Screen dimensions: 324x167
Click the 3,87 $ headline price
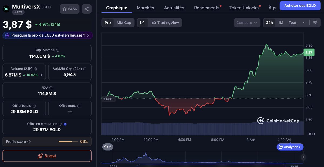click(x=17, y=24)
